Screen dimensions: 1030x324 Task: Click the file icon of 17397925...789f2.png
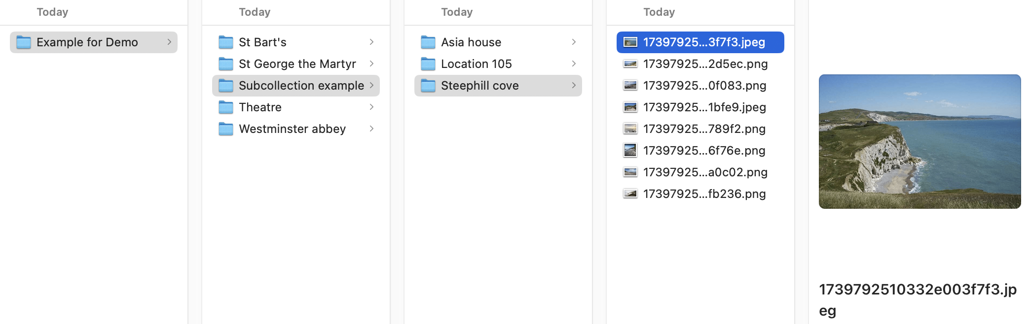point(630,129)
